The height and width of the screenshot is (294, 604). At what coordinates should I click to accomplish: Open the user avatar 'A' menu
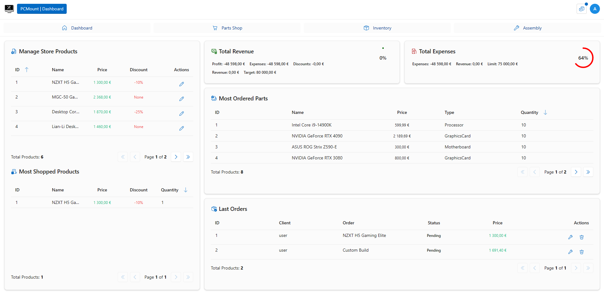pyautogui.click(x=595, y=9)
